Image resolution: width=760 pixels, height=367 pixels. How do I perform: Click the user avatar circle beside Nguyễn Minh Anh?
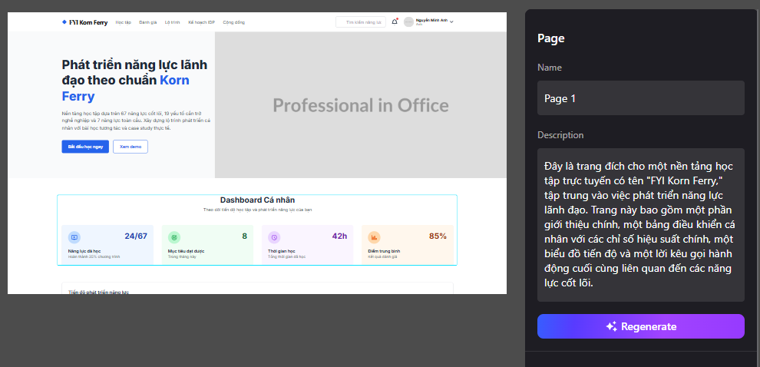[408, 21]
